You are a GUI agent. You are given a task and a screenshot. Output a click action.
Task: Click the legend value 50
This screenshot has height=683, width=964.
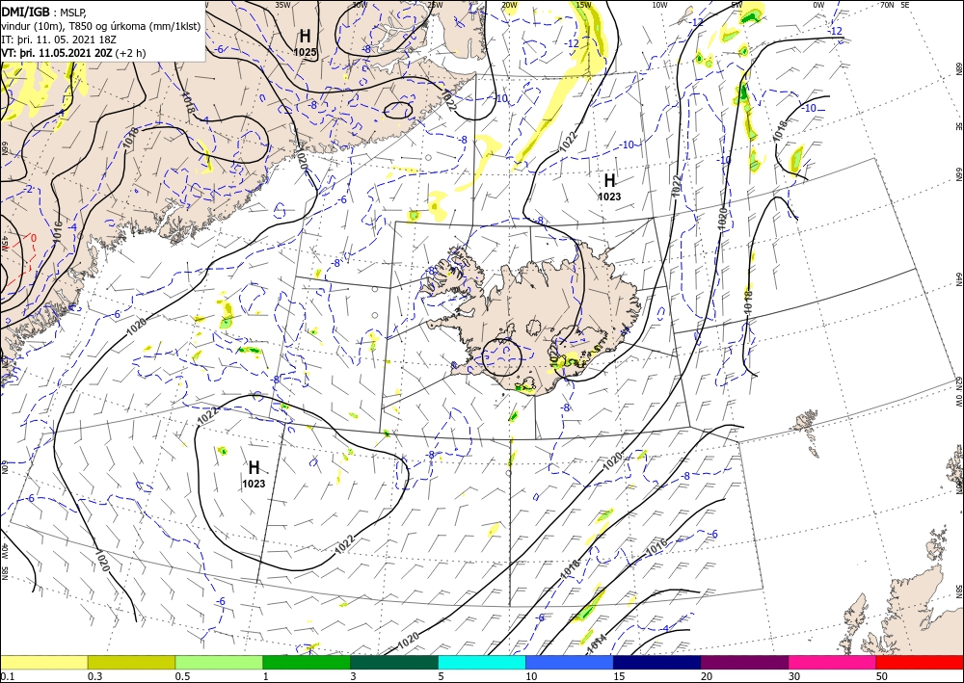coord(882,676)
